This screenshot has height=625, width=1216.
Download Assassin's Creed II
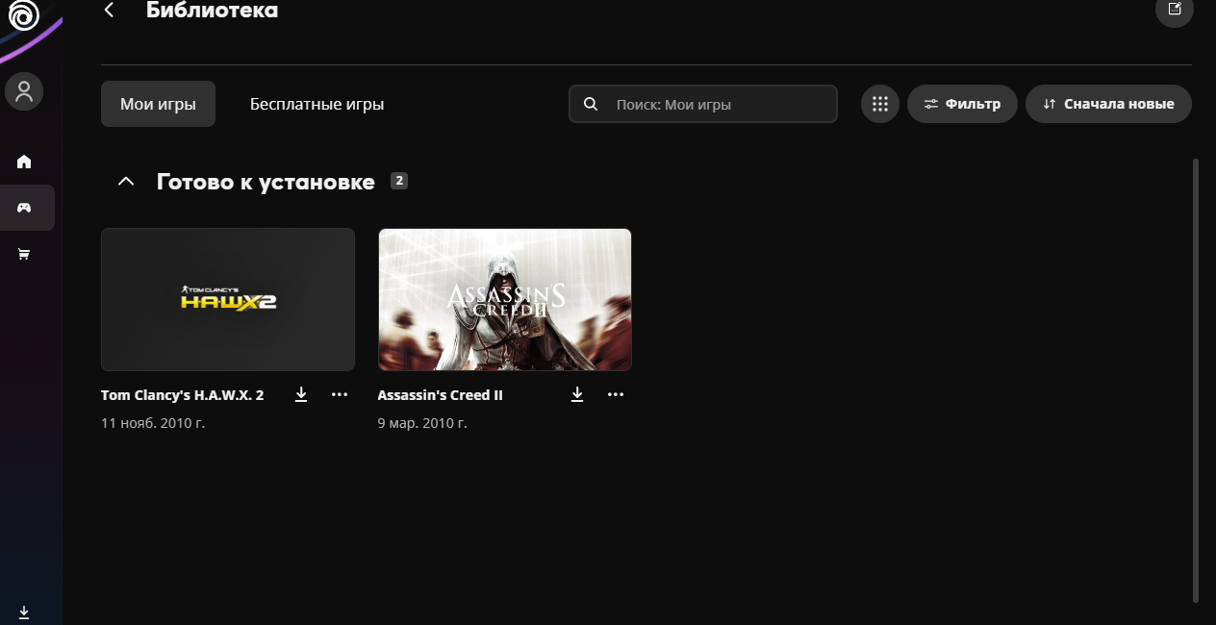[x=577, y=394]
